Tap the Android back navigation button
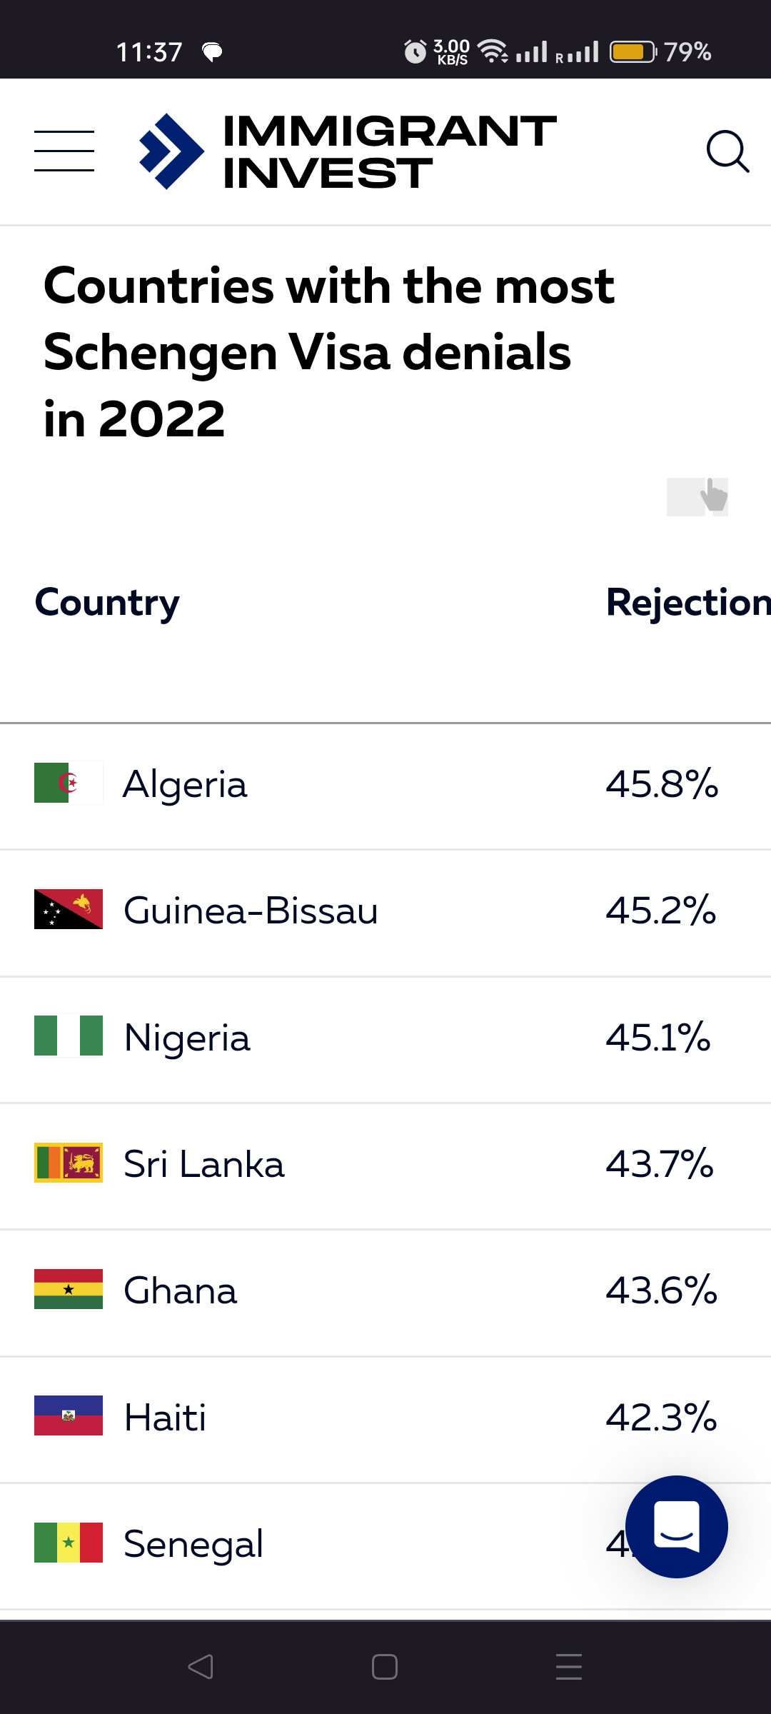The width and height of the screenshot is (771, 1714). coord(201,1667)
